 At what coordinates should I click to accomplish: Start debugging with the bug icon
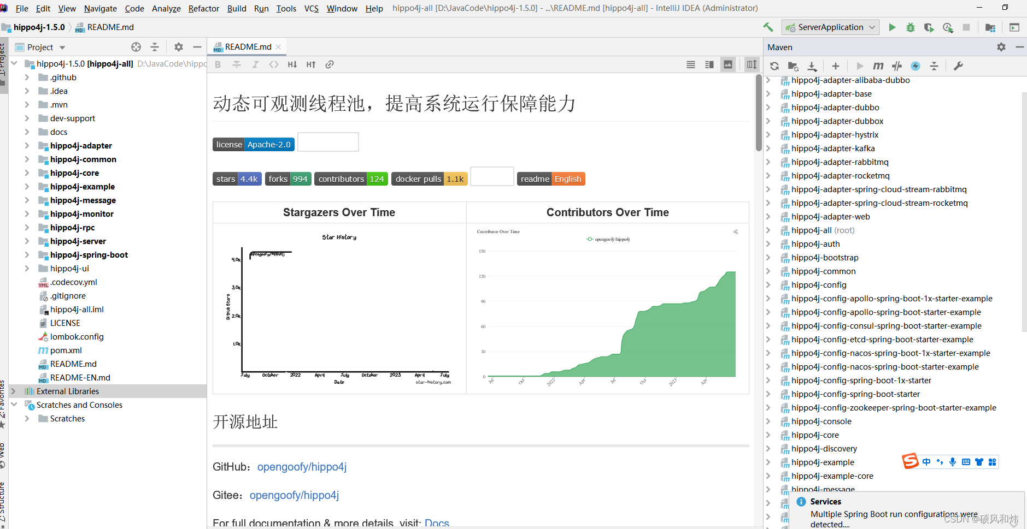pos(911,27)
